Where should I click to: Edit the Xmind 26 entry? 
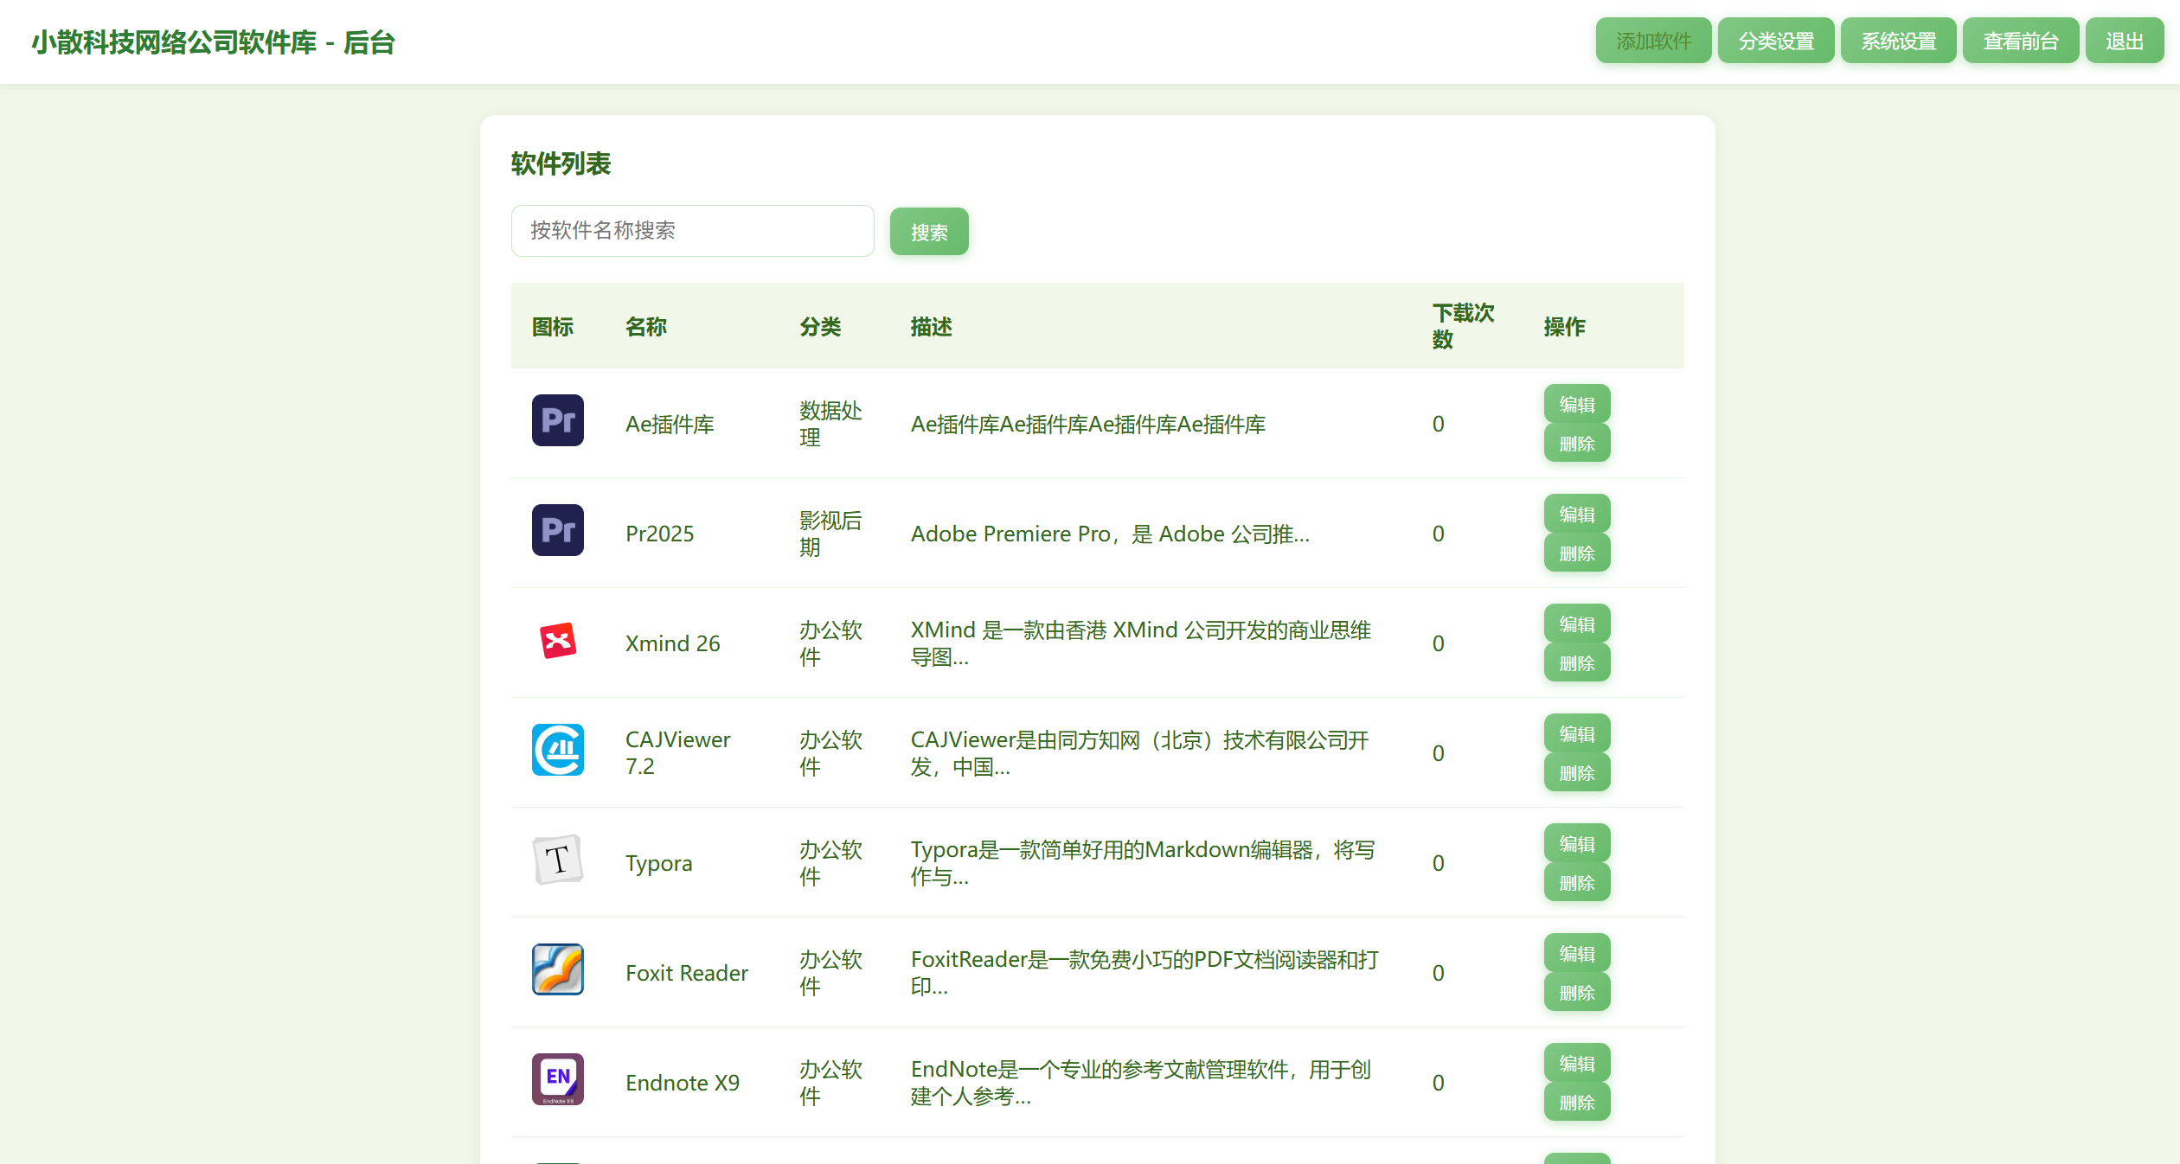tap(1576, 624)
